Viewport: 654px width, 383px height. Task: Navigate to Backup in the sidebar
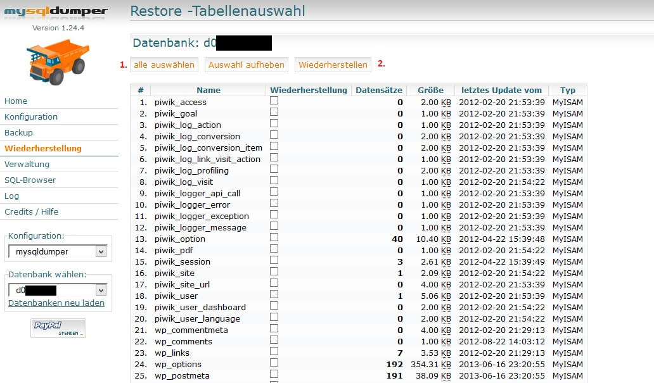pyautogui.click(x=18, y=132)
